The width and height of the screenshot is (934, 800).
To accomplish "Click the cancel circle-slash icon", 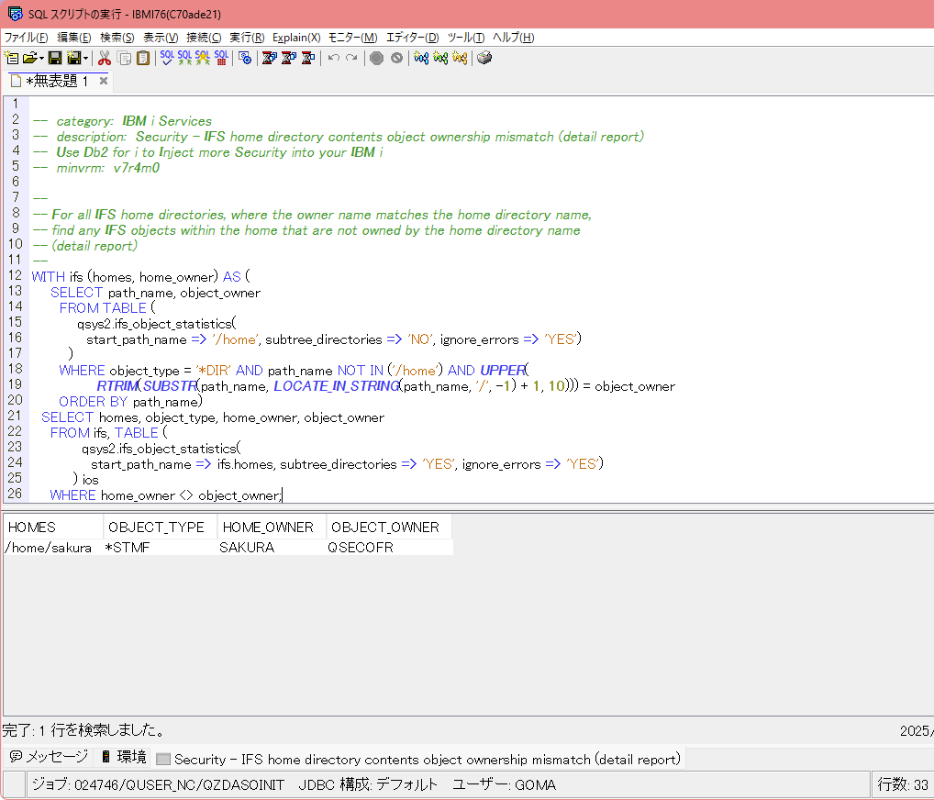I will tap(396, 58).
